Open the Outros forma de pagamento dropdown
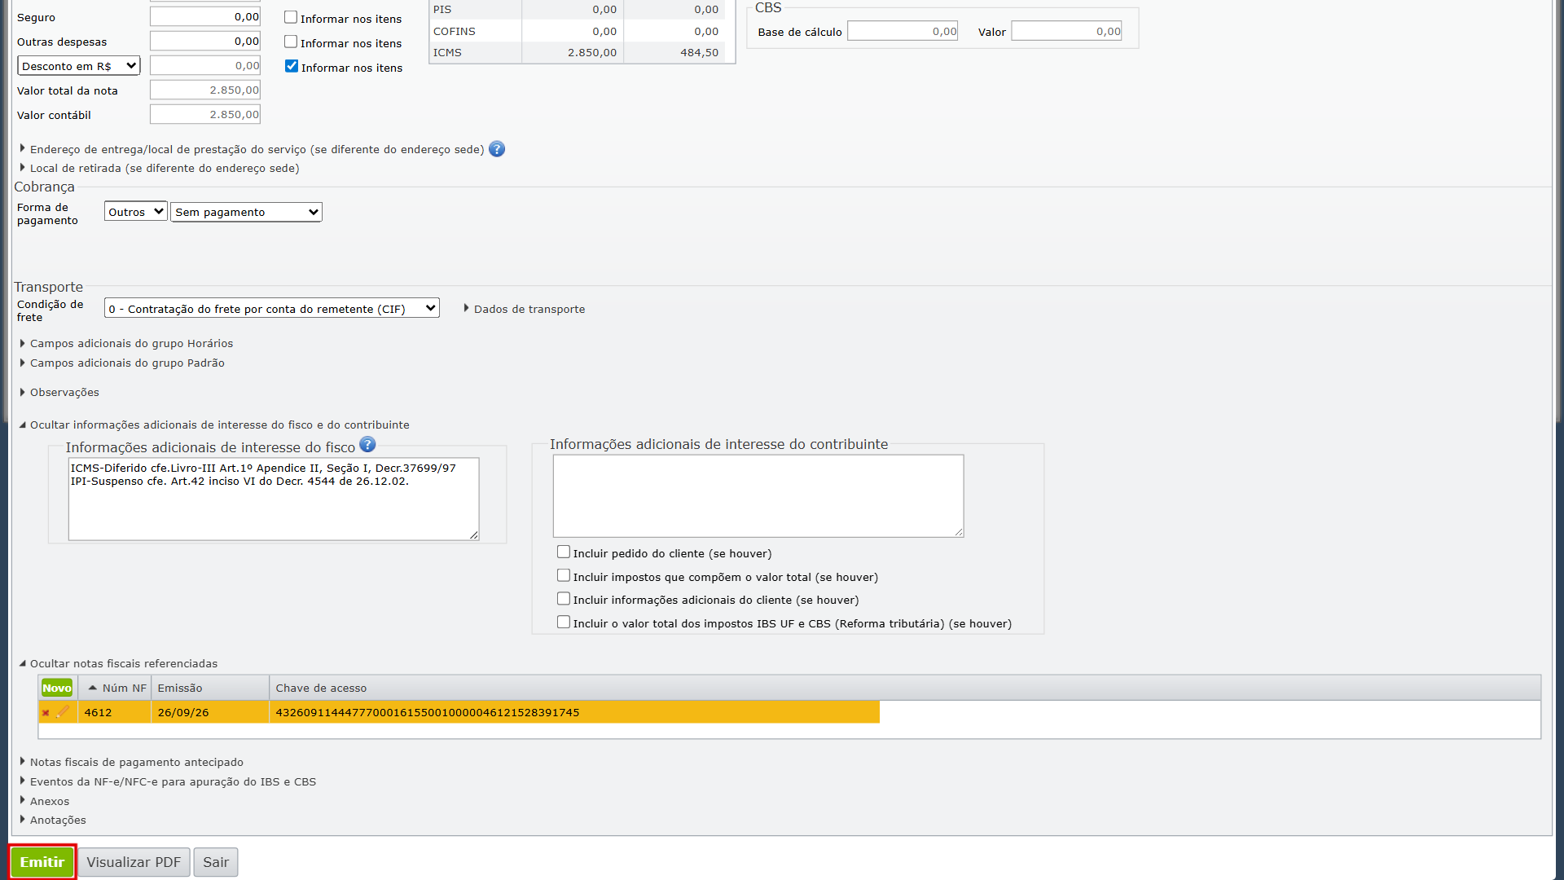 [x=136, y=212]
